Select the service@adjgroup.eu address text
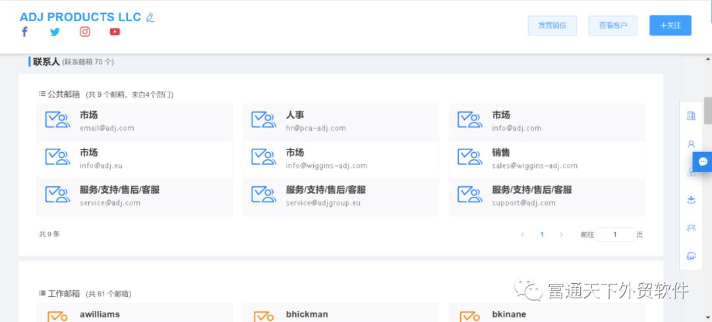The width and height of the screenshot is (712, 322). [x=323, y=203]
